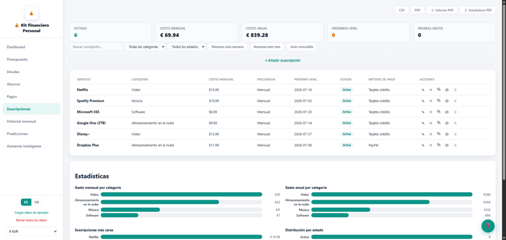The height and width of the screenshot is (240, 506).
Task: Duplicate the Microsoft 365 subscription icon
Action: click(x=439, y=112)
